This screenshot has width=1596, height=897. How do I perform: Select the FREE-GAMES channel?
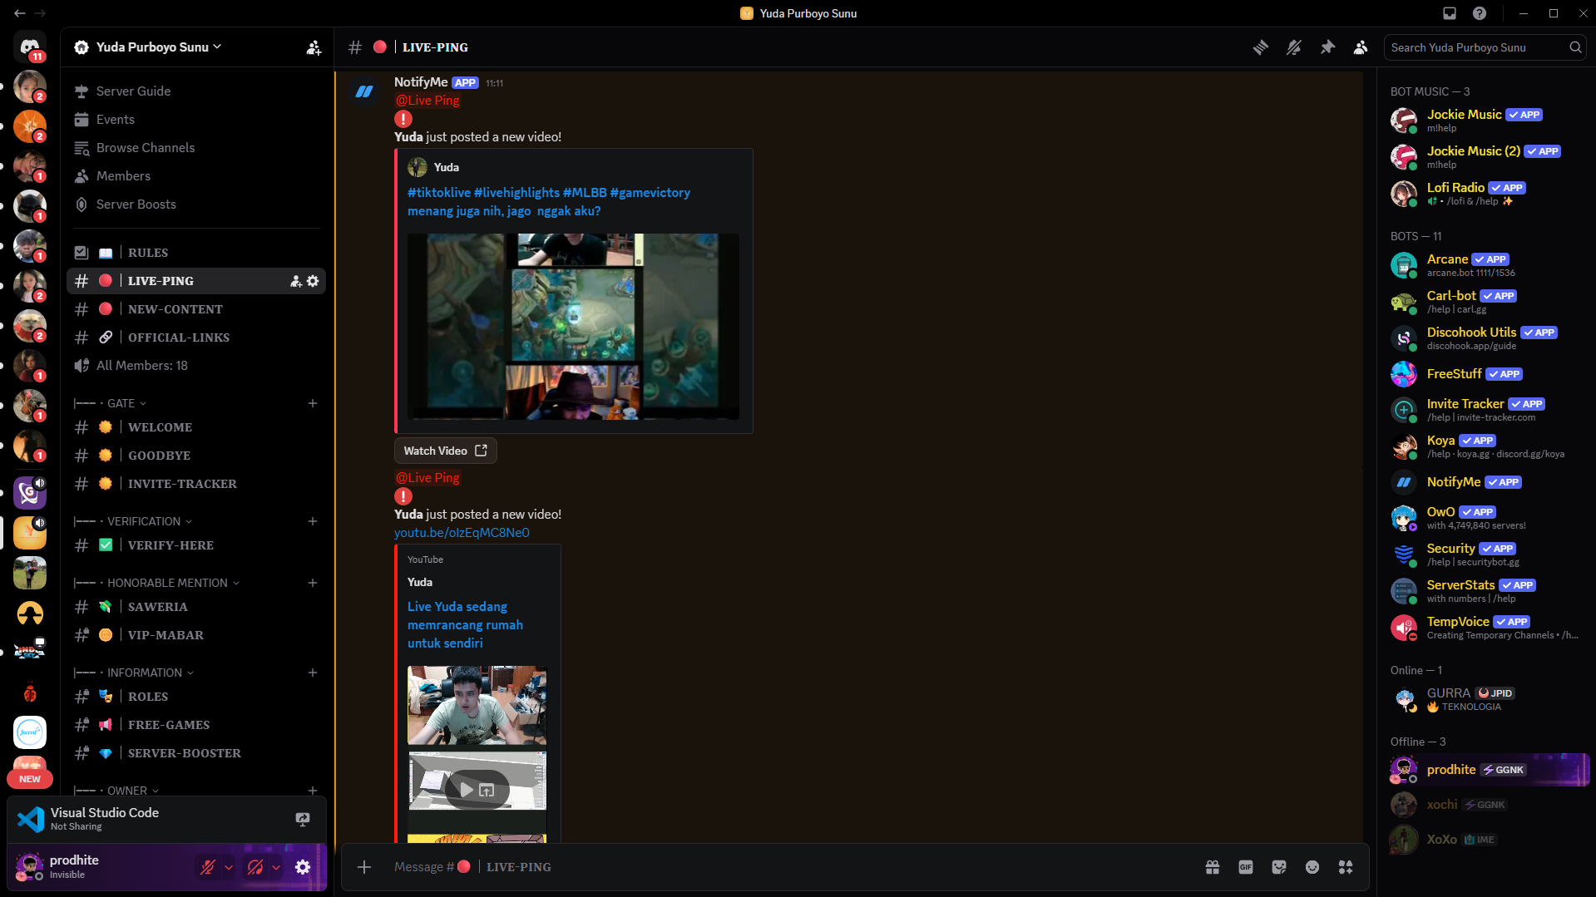196,724
